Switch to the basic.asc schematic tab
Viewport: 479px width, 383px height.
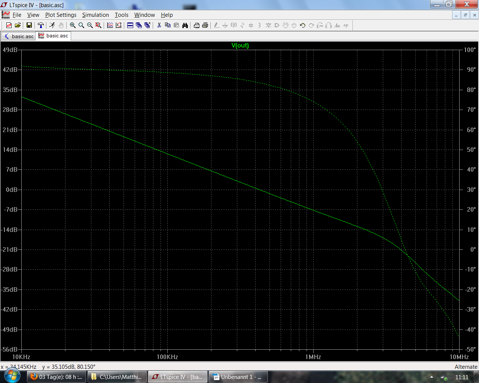tap(19, 36)
